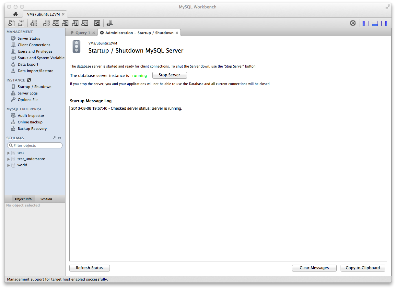Open SQL script file toolbar icon
This screenshot has width=396, height=289.
tap(21, 23)
